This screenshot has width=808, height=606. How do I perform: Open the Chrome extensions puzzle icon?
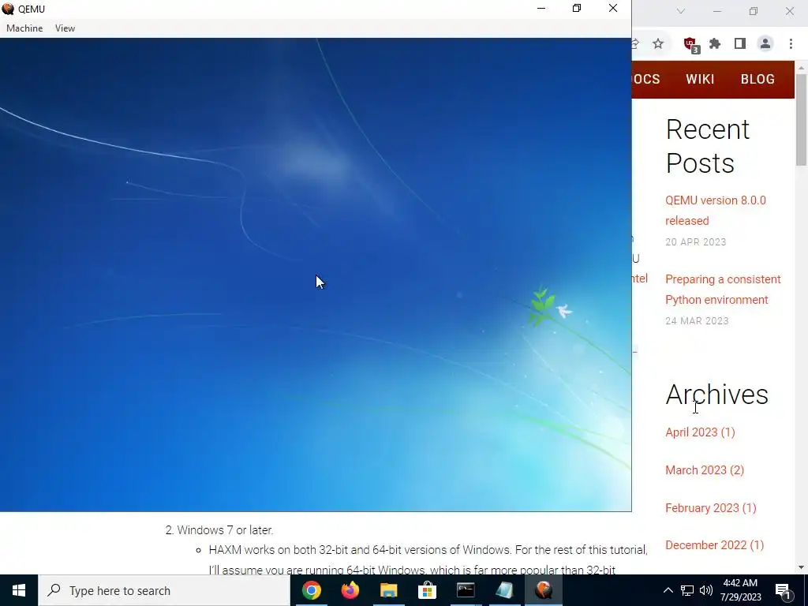pyautogui.click(x=715, y=44)
